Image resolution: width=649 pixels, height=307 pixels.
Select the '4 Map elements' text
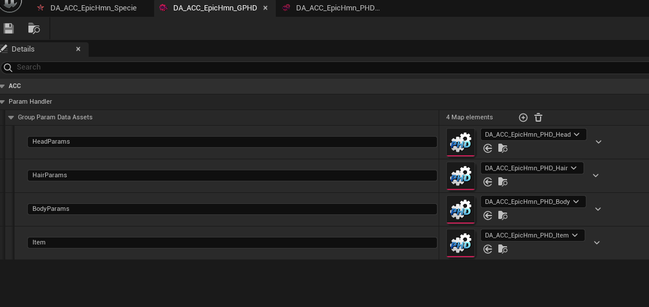(x=469, y=118)
